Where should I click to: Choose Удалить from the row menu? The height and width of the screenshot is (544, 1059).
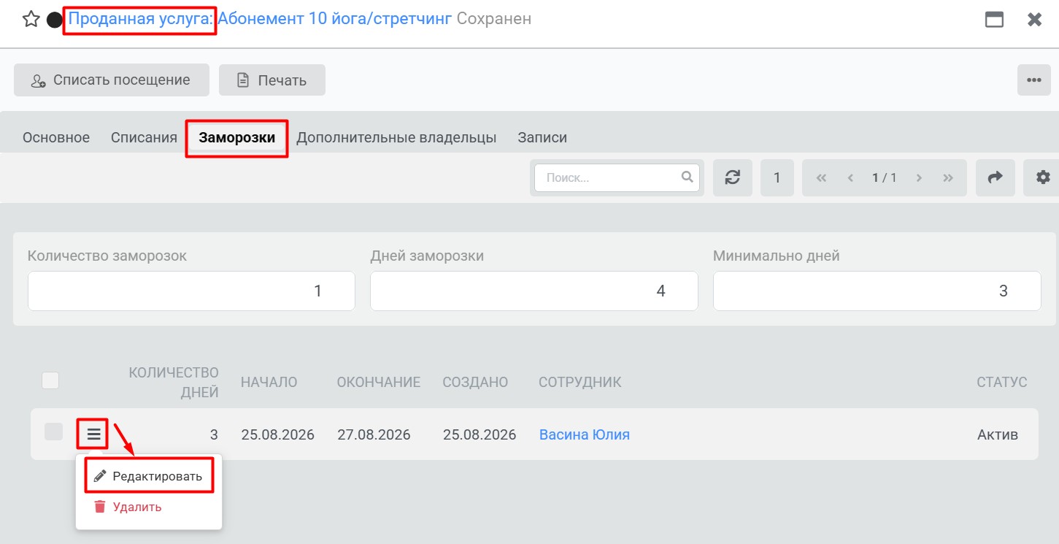(x=128, y=507)
